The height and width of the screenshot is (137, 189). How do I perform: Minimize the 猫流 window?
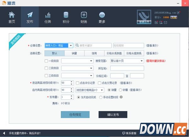(178, 3)
